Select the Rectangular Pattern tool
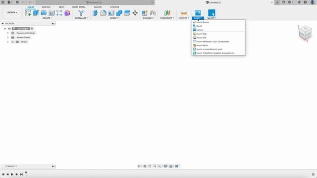 click(x=59, y=13)
